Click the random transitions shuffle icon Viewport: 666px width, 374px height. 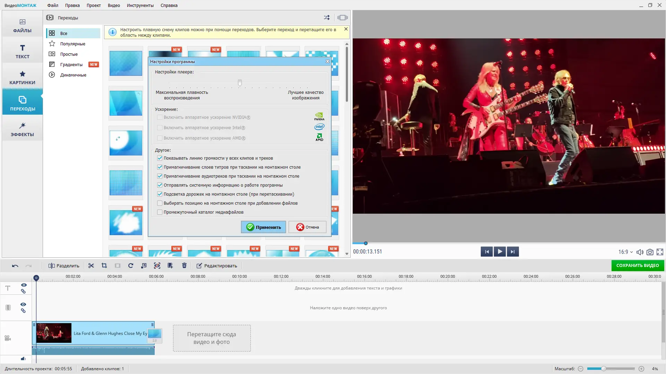(327, 18)
